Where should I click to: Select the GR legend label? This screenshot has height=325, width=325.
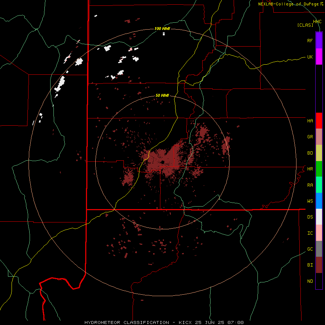[310, 137]
